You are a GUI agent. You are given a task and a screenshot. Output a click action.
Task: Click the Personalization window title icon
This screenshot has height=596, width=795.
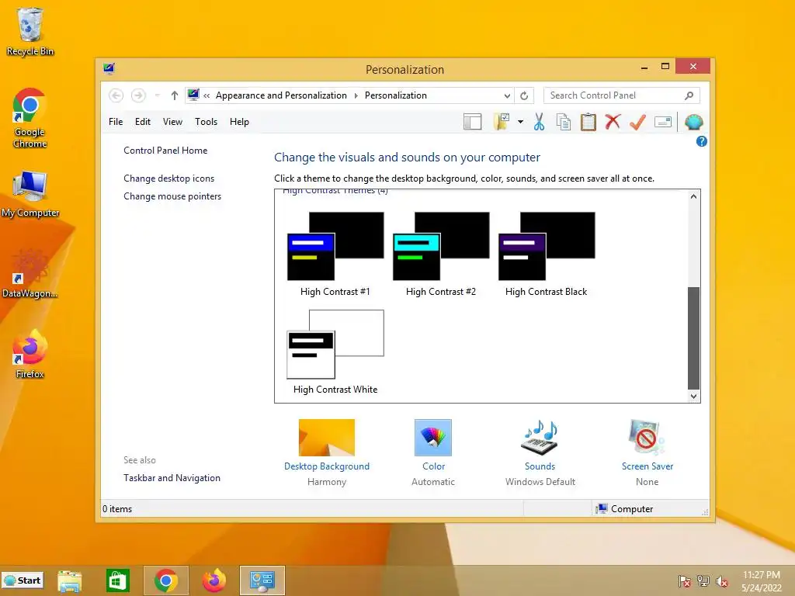[x=109, y=68]
